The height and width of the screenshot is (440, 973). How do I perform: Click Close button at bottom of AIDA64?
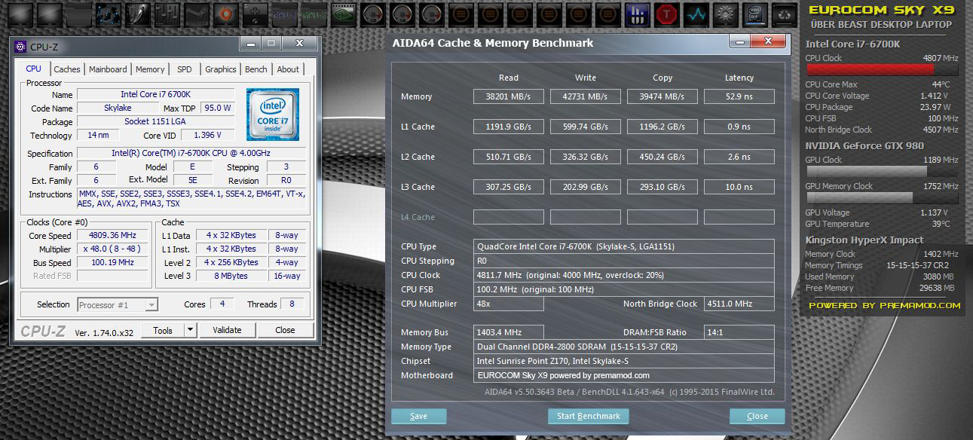757,416
